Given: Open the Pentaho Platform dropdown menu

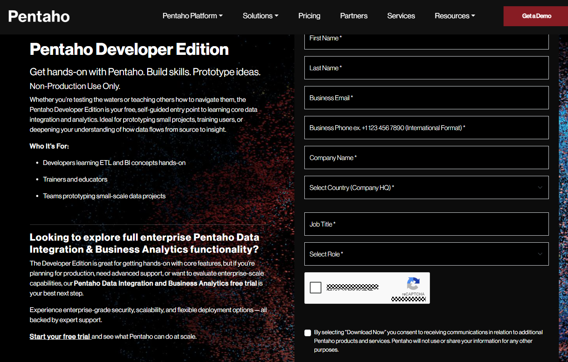Looking at the screenshot, I should (193, 16).
